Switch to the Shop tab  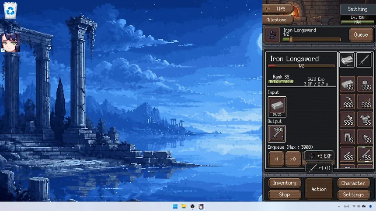pyautogui.click(x=284, y=194)
